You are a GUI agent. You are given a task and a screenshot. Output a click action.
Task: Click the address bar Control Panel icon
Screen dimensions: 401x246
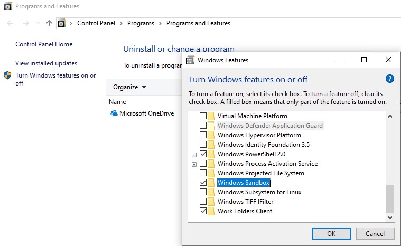pyautogui.click(x=61, y=23)
